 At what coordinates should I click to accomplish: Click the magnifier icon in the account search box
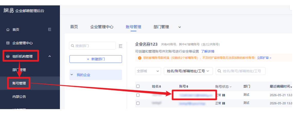219,71
